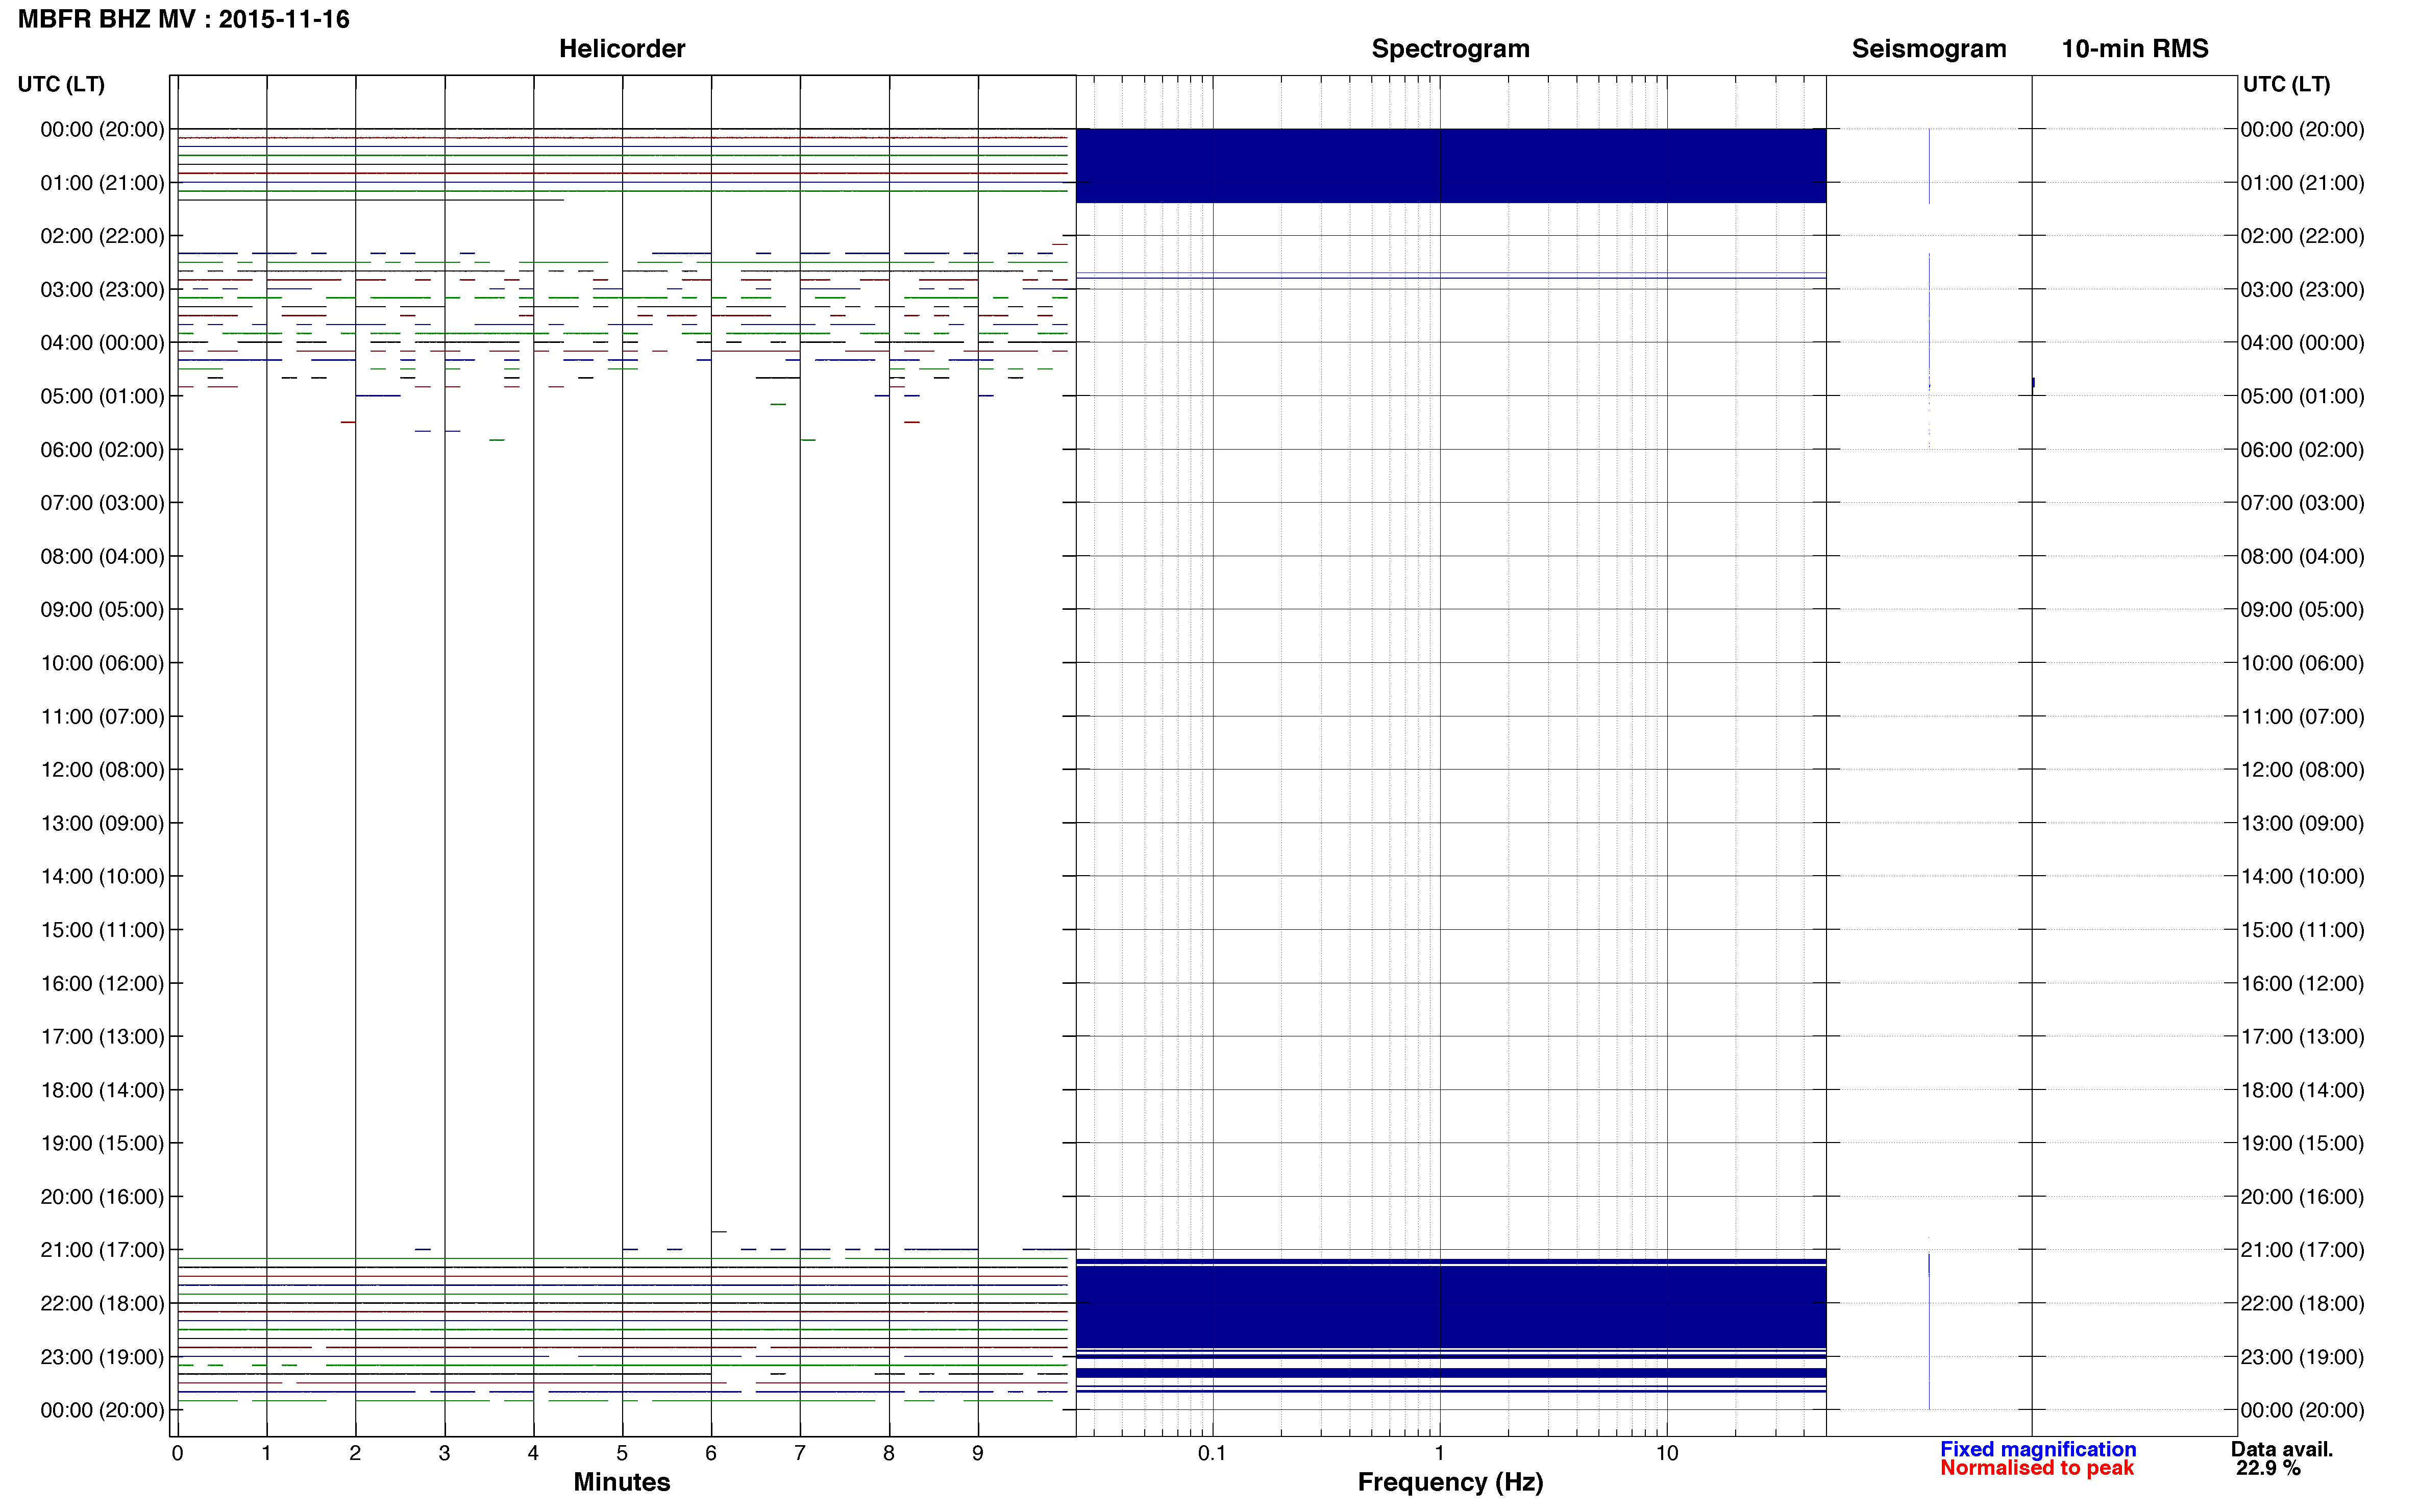This screenshot has width=2419, height=1512.
Task: Click the left "09:00 (05:00)" time label
Action: click(102, 609)
